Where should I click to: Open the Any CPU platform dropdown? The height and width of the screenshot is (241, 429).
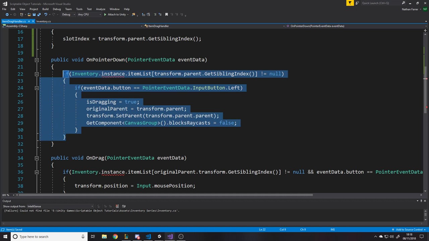(x=89, y=14)
